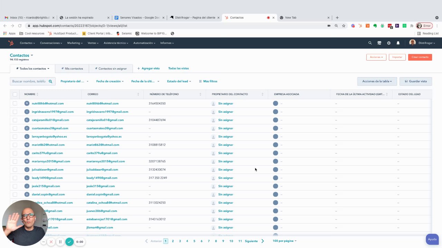
Task: Open the settings gear in HubSpot navbar
Action: [x=388, y=43]
